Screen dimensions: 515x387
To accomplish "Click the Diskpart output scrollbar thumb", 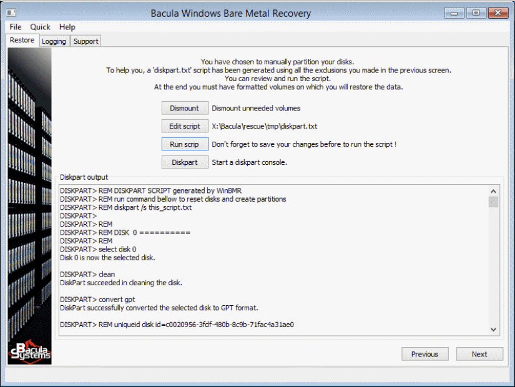I will [493, 202].
